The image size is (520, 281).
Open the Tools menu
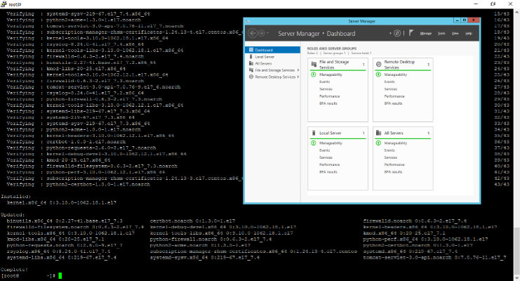[x=441, y=34]
